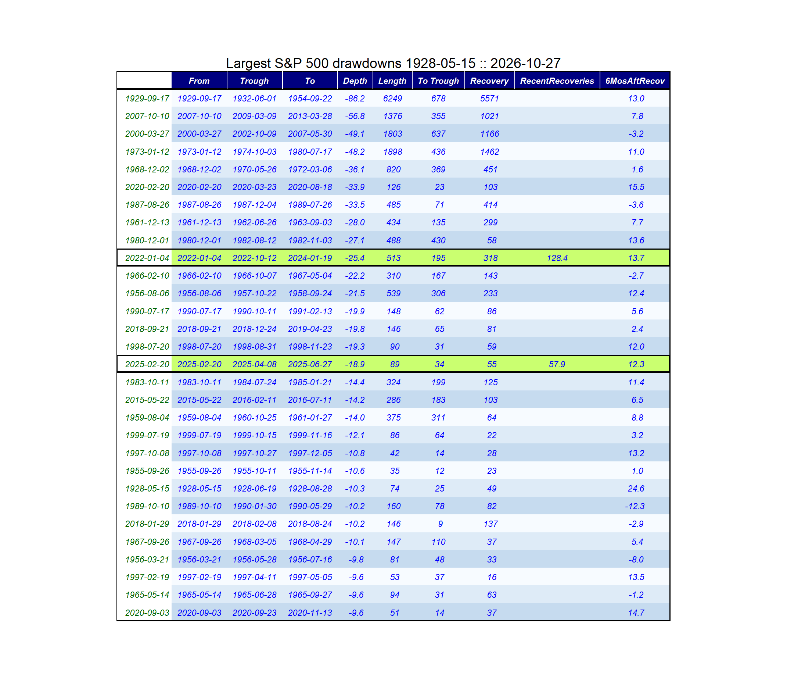Click the 'Trough' column header
The width and height of the screenshot is (787, 675).
(x=255, y=81)
